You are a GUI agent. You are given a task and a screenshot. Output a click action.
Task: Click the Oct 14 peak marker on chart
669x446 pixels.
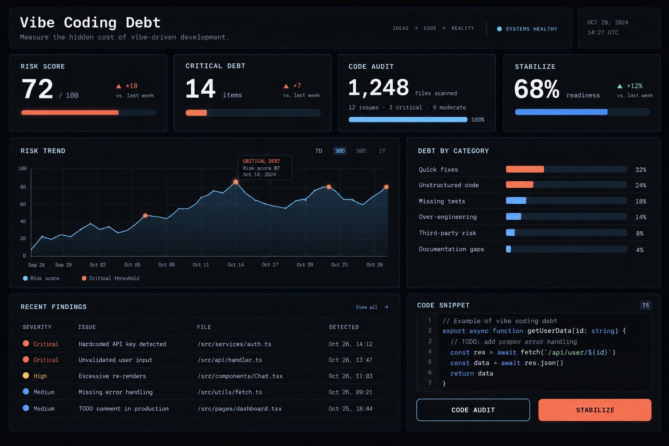236,182
